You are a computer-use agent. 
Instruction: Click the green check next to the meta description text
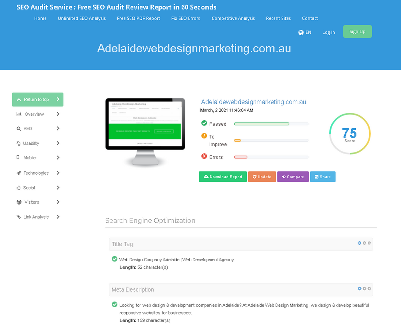tap(115, 304)
